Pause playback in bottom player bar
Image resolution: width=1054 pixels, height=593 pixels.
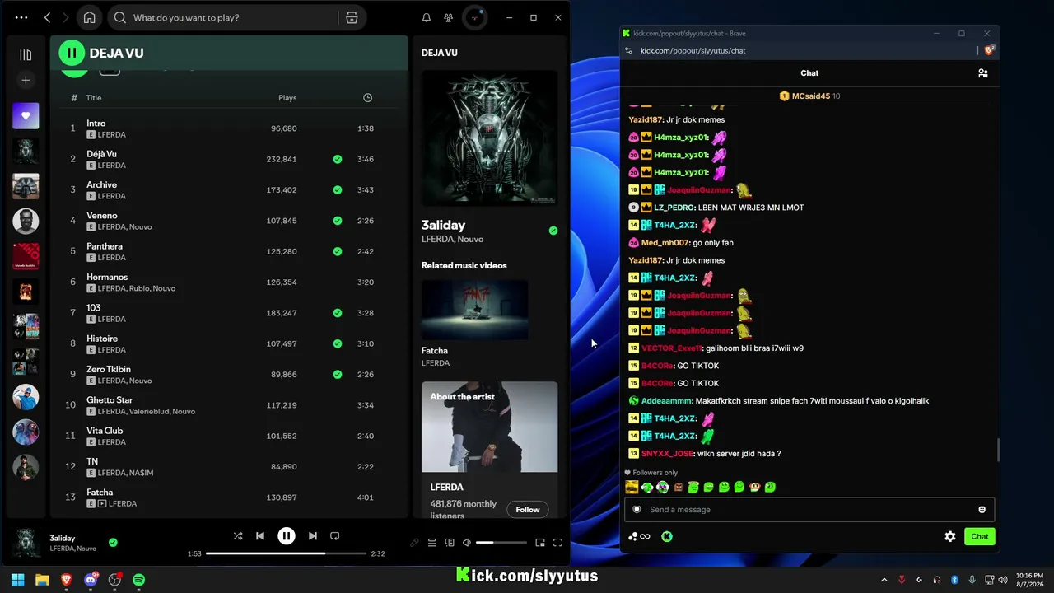[x=287, y=536]
